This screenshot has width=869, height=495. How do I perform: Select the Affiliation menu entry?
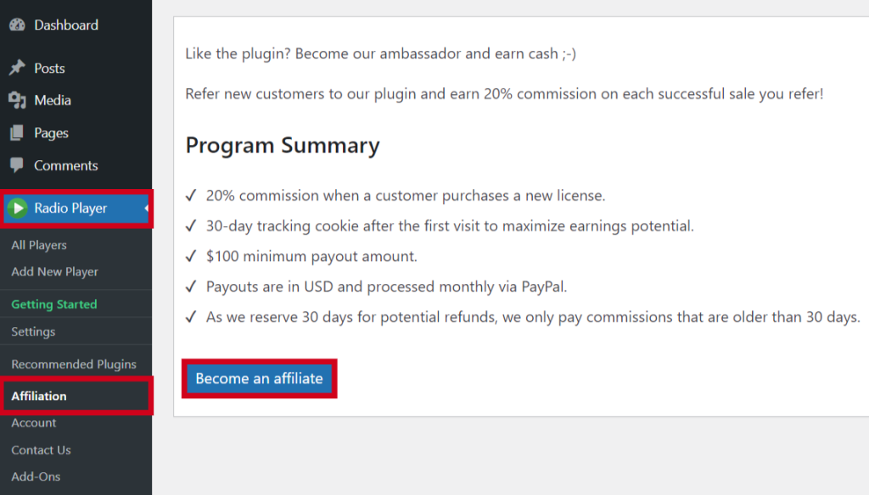[x=38, y=395]
